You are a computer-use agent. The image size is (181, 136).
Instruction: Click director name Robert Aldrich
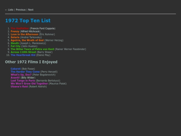(38, 87)
